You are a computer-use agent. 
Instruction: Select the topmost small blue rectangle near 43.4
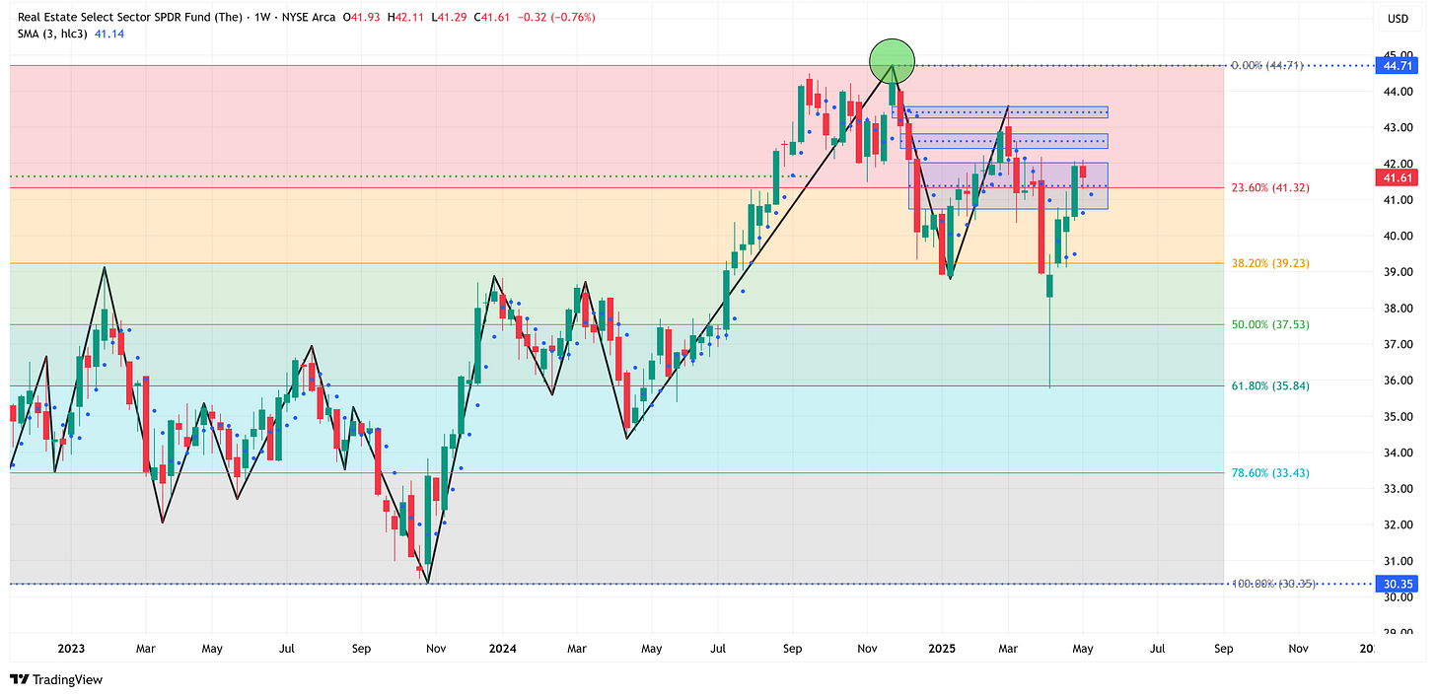(999, 112)
